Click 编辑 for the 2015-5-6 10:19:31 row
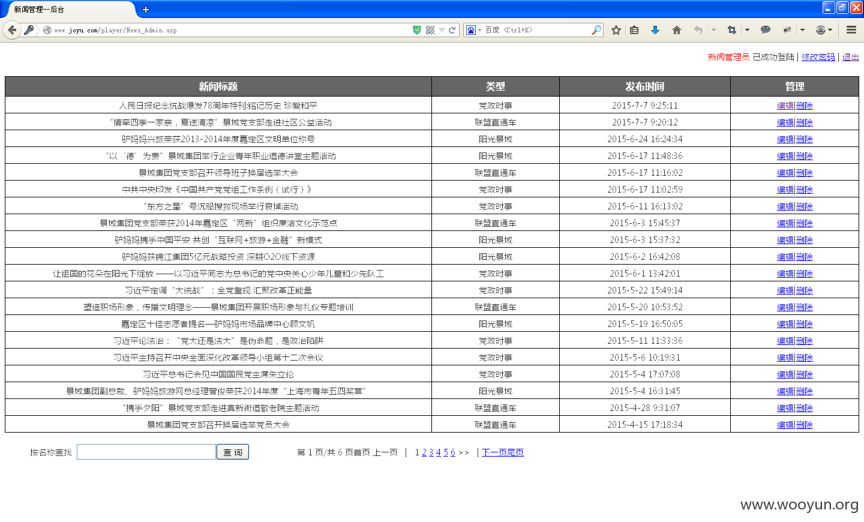 tap(785, 358)
